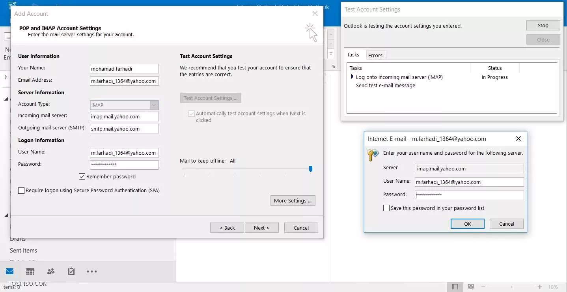Screen dimensions: 567x292
Task: Click Next in Add Account dialog
Action: point(261,228)
